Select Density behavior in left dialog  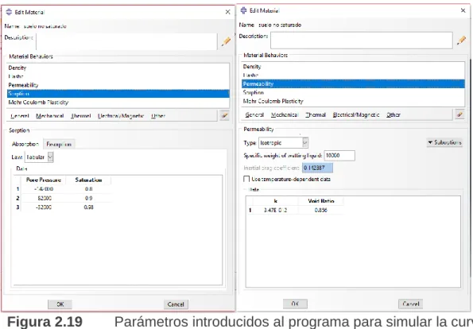pos(118,68)
